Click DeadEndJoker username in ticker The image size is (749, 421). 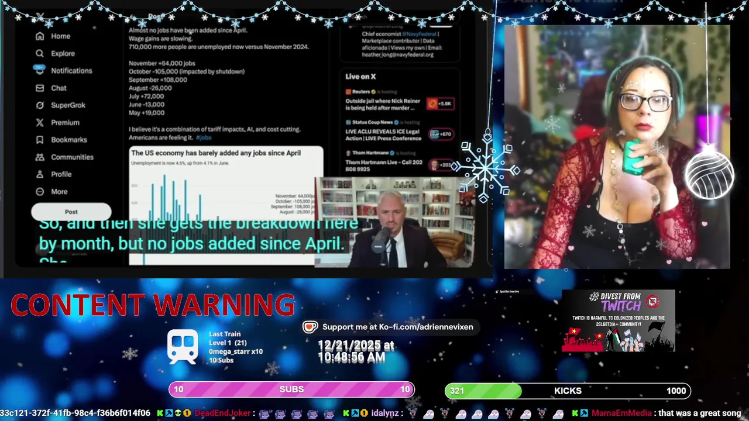(x=222, y=413)
